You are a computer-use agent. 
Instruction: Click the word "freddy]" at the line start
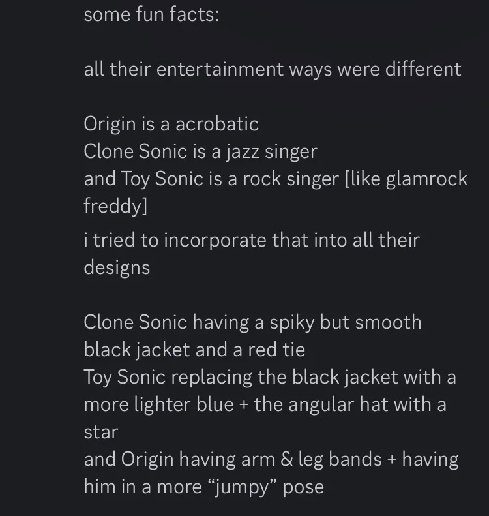coord(115,206)
